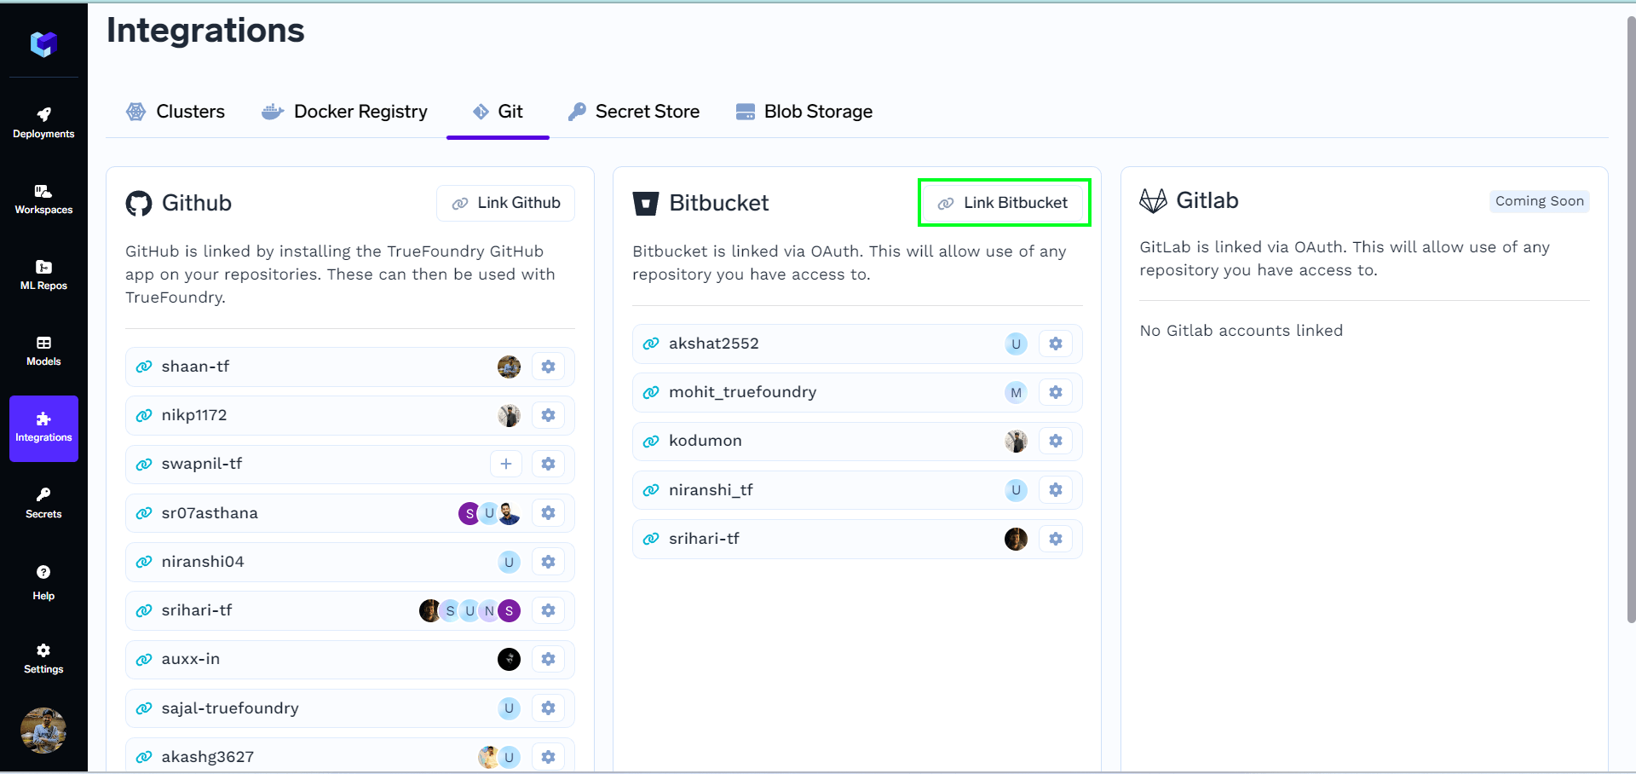
Task: Open settings gear for sajal-truefoundry
Action: [x=549, y=708]
